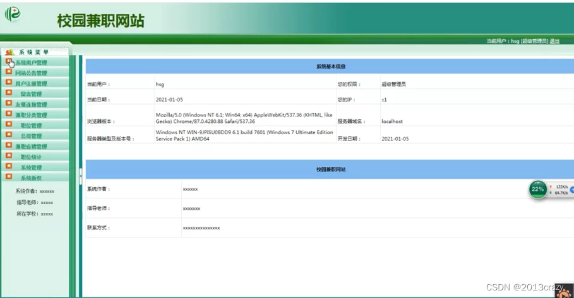This screenshot has height=298, width=574.
Task: Expand the 职位管理 menu section
Action: [31, 125]
